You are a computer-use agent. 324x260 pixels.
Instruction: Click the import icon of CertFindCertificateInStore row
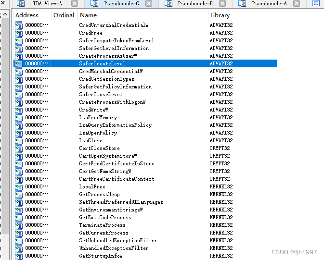click(19, 163)
